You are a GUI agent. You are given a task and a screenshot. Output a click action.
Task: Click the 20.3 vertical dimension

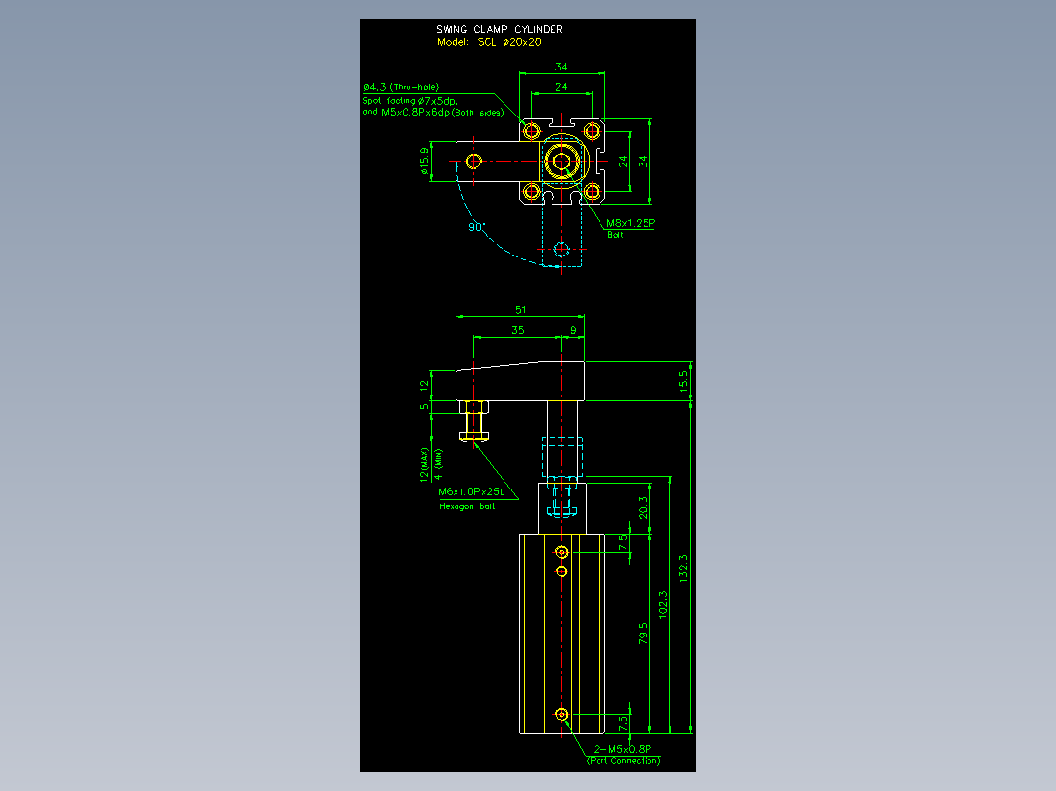click(643, 507)
